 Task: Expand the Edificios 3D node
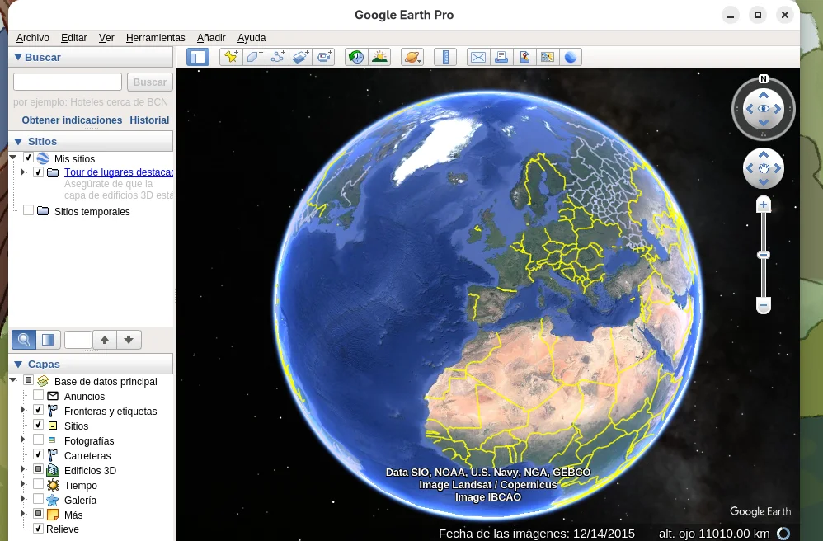click(22, 469)
